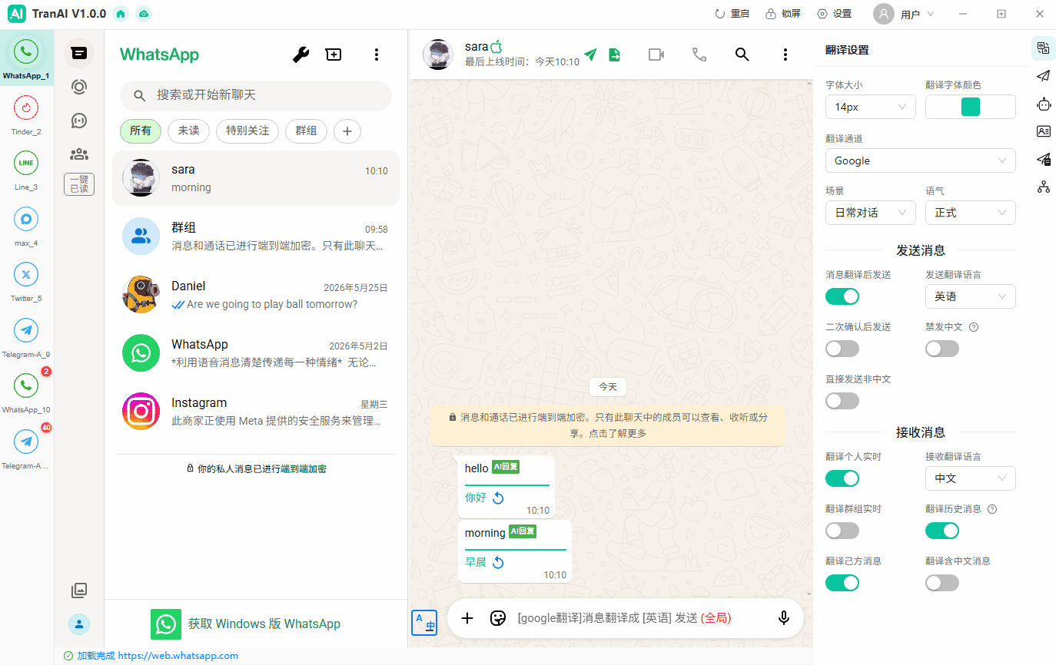Select the 所有 chat filter tab
Viewport: 1056px width, 665px height.
pyautogui.click(x=141, y=131)
